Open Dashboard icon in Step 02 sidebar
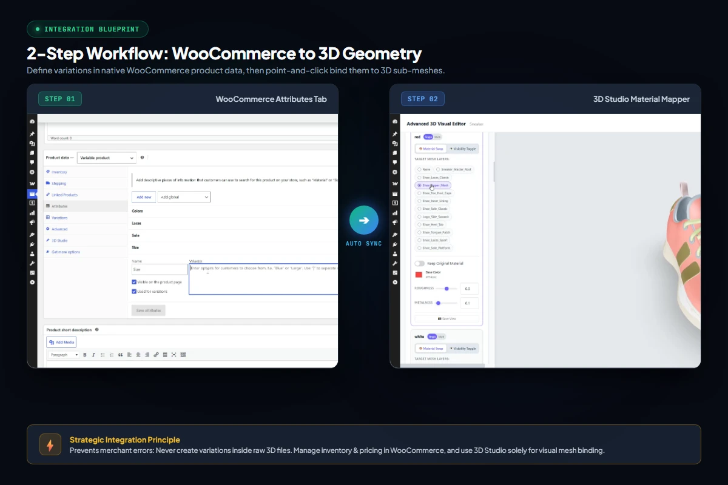This screenshot has height=485, width=728. [x=395, y=121]
